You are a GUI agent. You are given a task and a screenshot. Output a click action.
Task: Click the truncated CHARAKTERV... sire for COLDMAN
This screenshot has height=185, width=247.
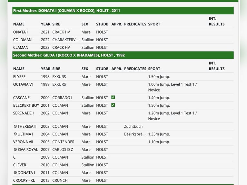(x=65, y=40)
